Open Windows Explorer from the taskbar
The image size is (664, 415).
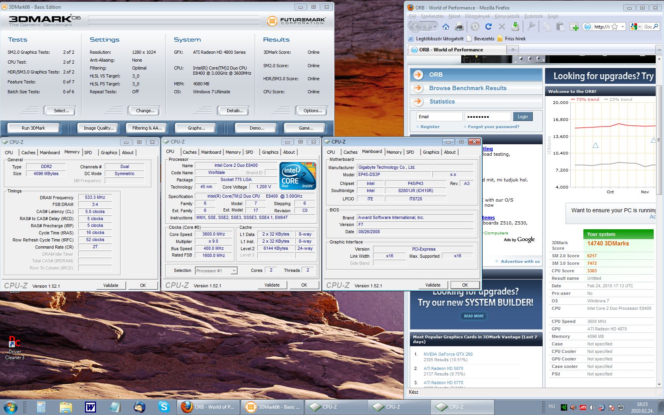click(66, 407)
